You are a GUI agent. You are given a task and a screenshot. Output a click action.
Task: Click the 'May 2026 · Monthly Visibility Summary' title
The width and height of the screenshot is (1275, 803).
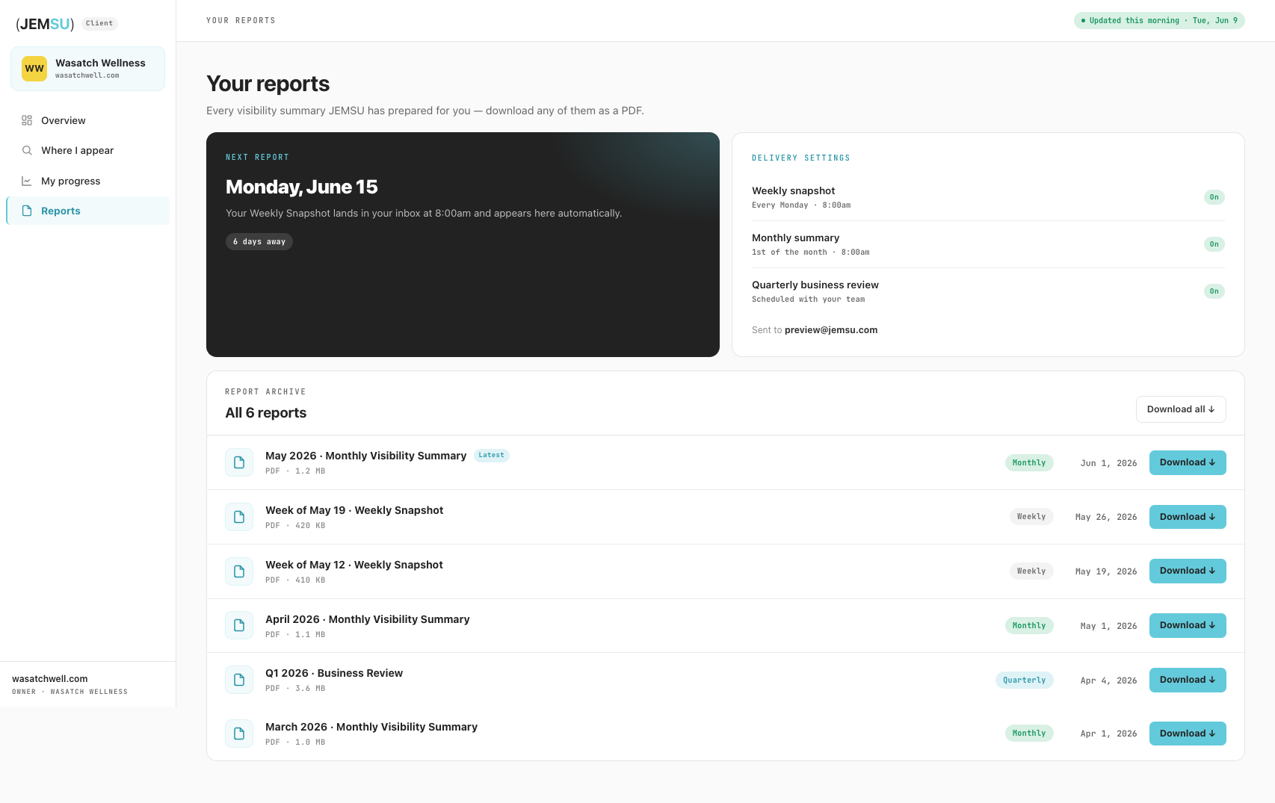[x=365, y=456]
